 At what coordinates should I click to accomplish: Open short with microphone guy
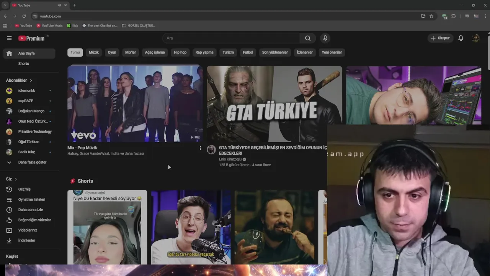point(191,227)
